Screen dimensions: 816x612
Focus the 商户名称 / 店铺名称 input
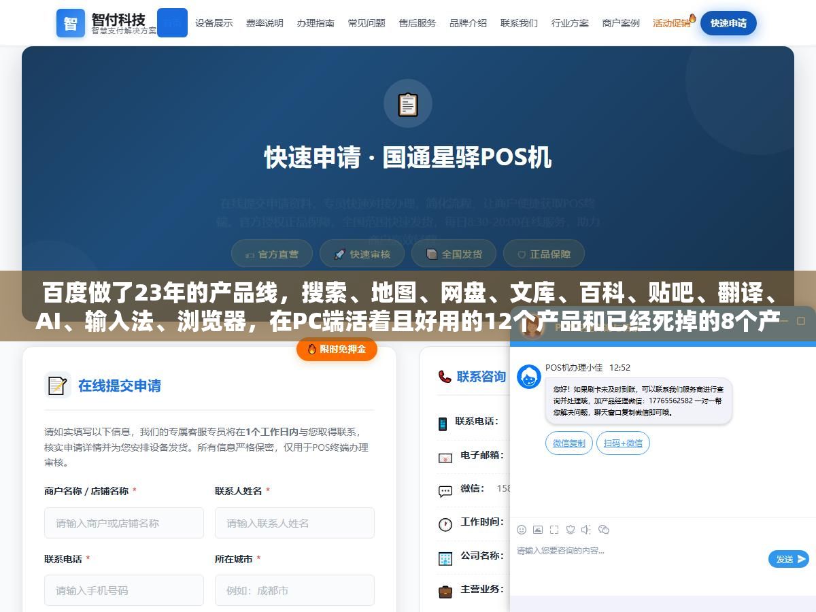point(124,523)
